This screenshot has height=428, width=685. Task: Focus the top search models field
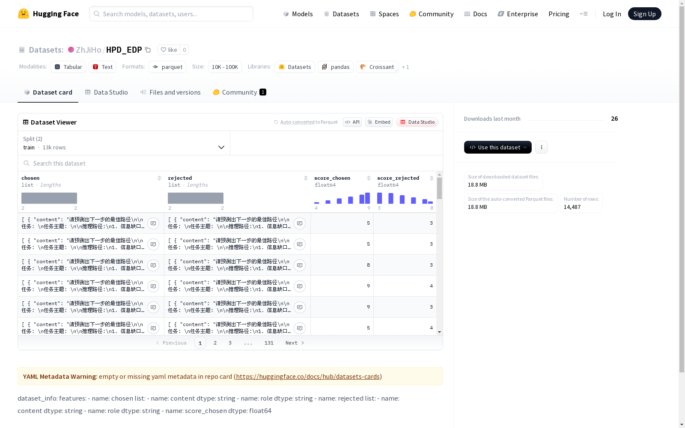(171, 14)
